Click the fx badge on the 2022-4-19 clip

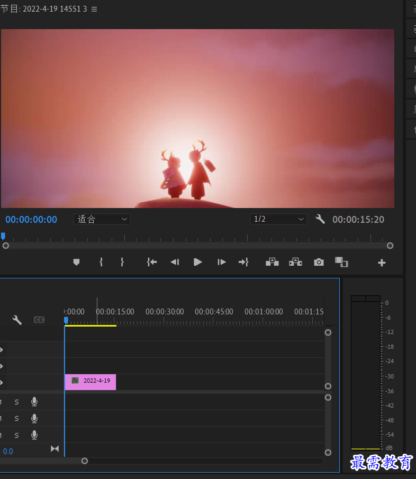point(75,381)
